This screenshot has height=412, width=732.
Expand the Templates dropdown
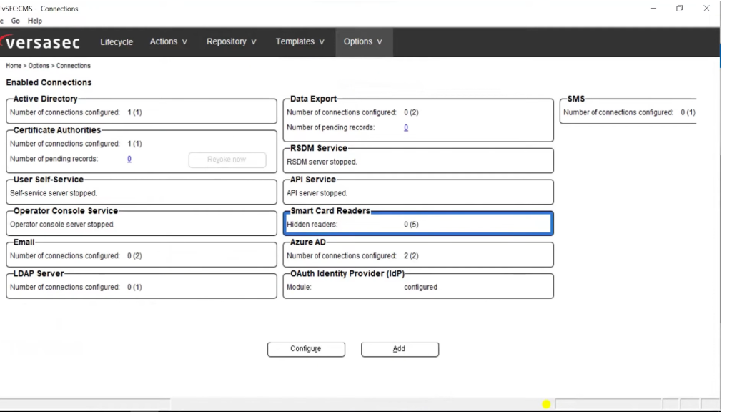[x=300, y=41]
